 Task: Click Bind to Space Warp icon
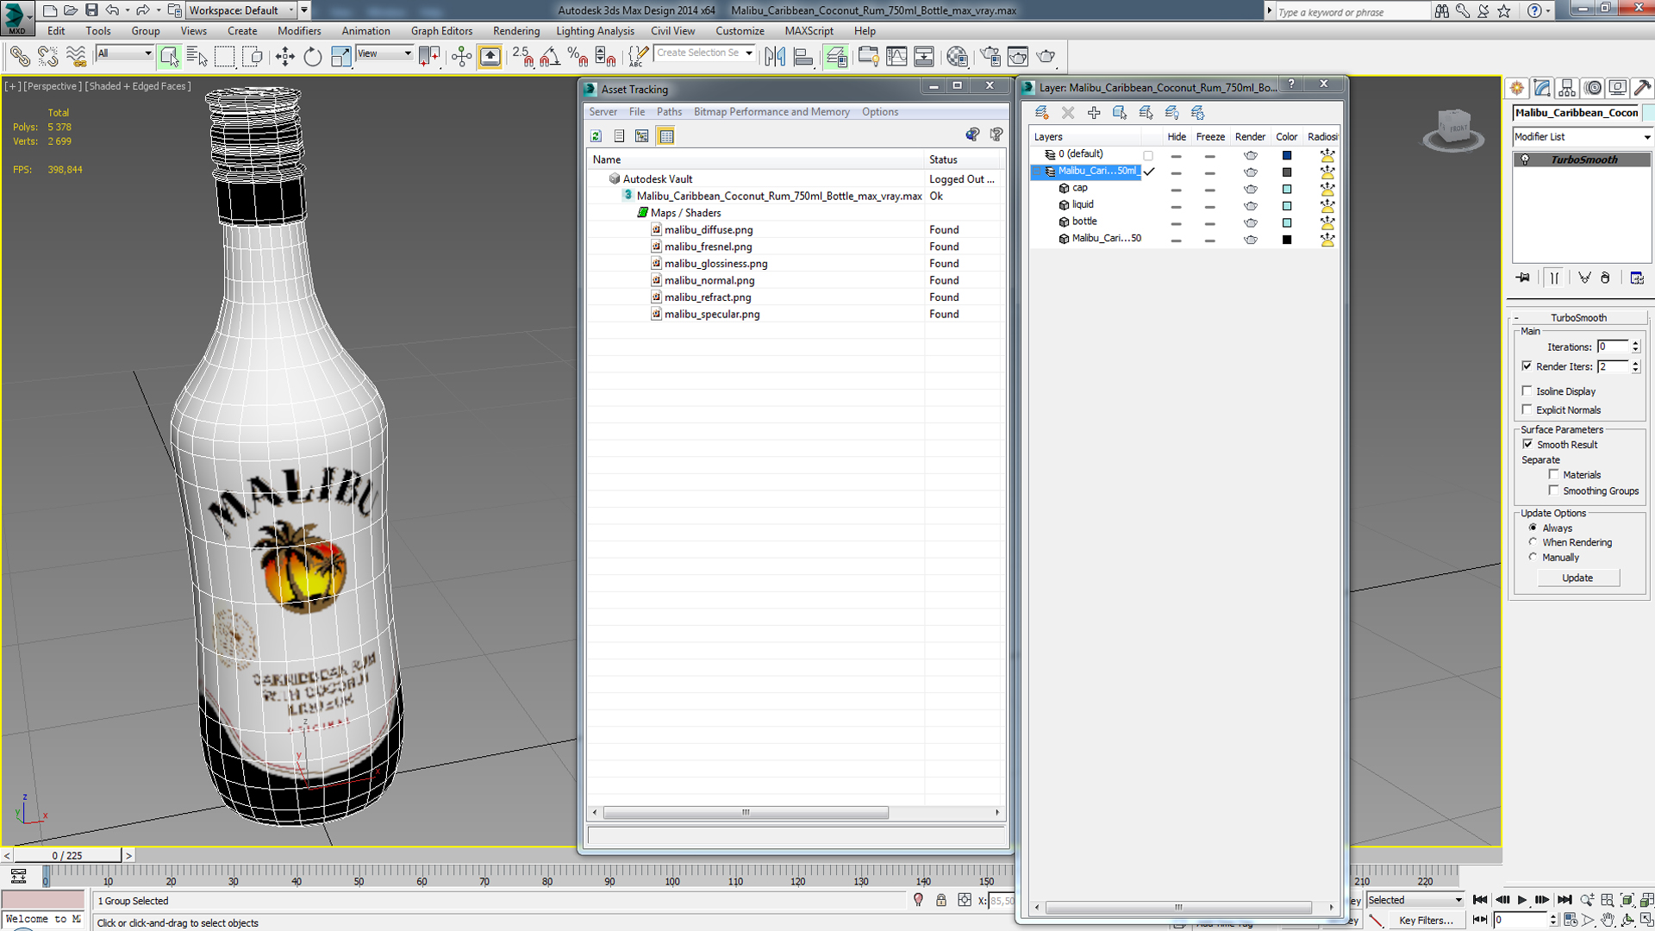(x=76, y=57)
